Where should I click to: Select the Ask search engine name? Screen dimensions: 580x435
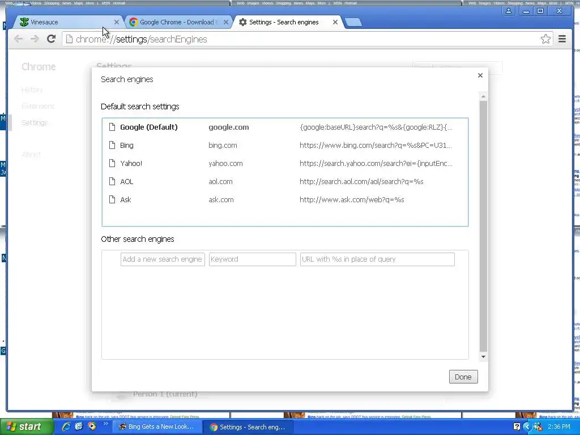tap(125, 200)
